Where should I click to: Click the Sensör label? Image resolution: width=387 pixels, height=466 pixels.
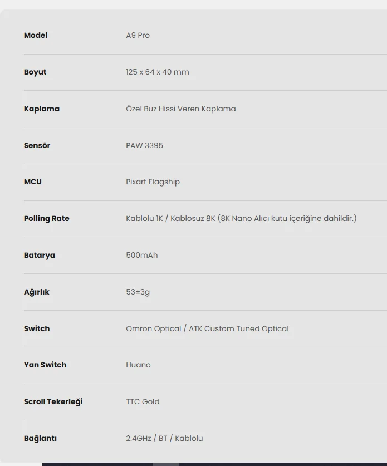37,146
